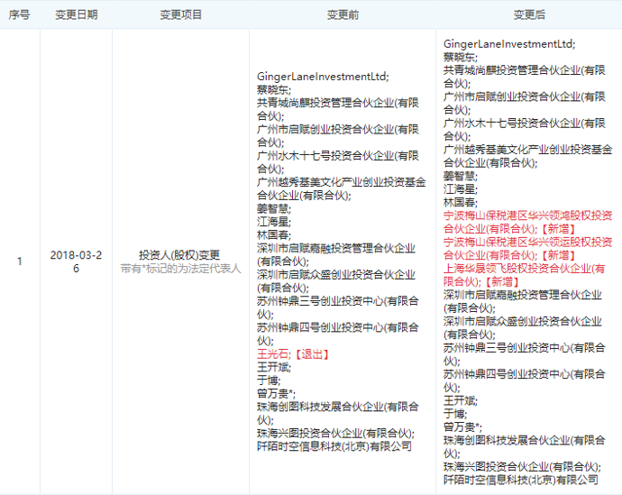622x495 pixels.
Task: Click 共青城尚麒投资管理合伙企业 in 变更前 column
Action: coord(337,109)
